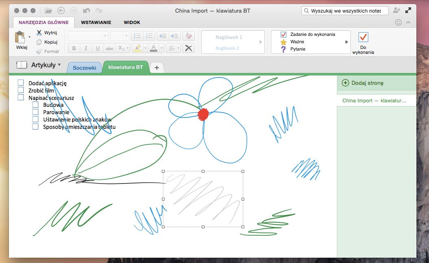Viewport: 429px width, 263px height.
Task: Undo the last action
Action: tap(86, 11)
